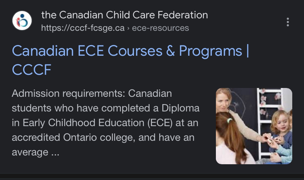Click the CCCF text on title's second line

click(32, 70)
